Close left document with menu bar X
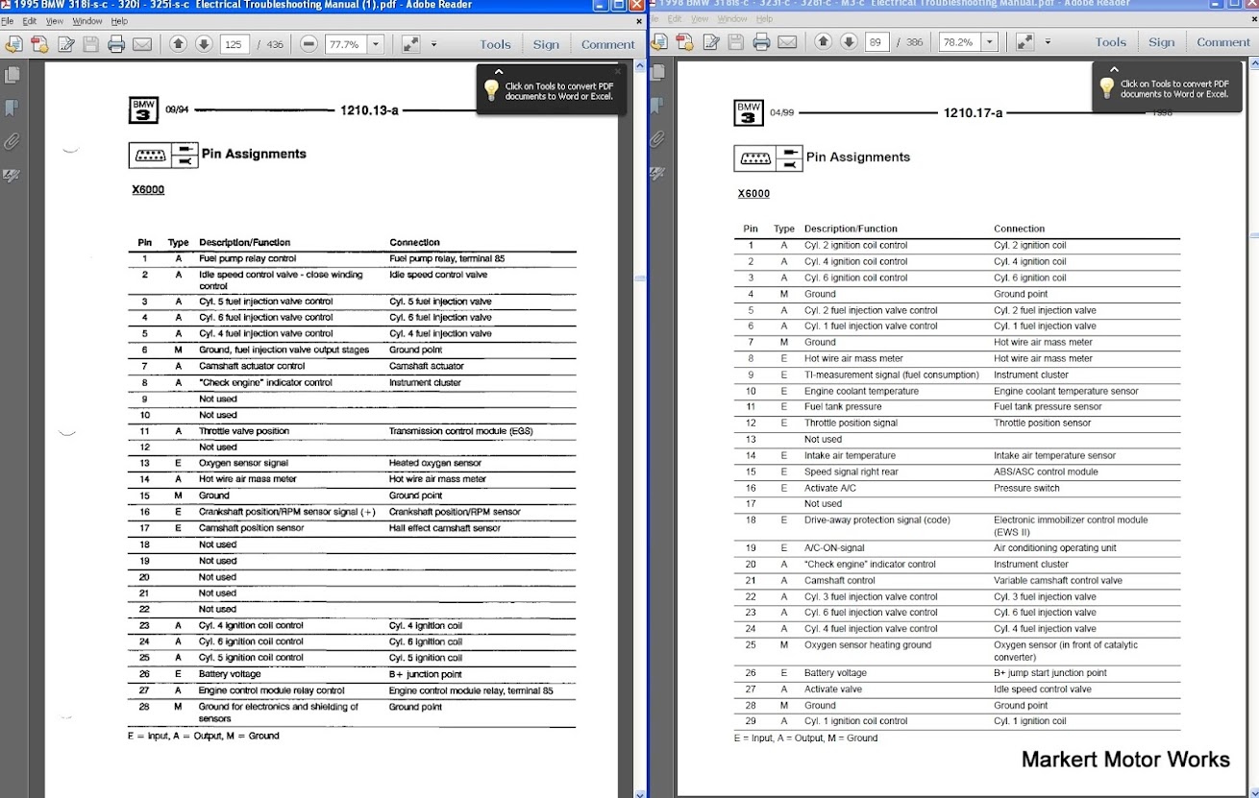This screenshot has width=1259, height=798. 638,20
